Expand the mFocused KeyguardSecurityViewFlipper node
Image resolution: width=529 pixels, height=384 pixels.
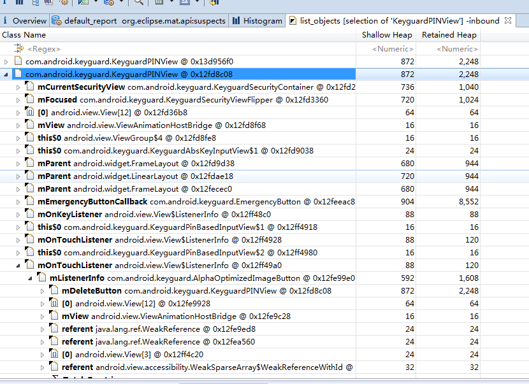[18, 100]
